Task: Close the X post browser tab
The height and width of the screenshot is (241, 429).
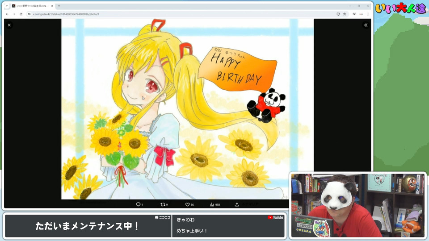Action: coord(52,6)
